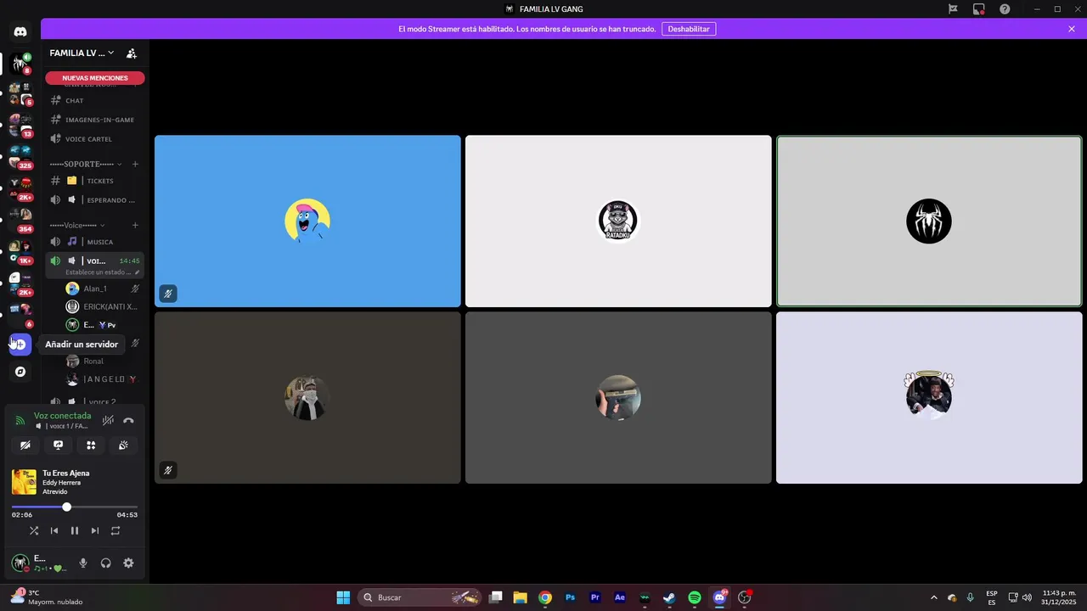Toggle noise suppression next to Voz conectada
Image resolution: width=1087 pixels, height=611 pixels.
tap(108, 420)
